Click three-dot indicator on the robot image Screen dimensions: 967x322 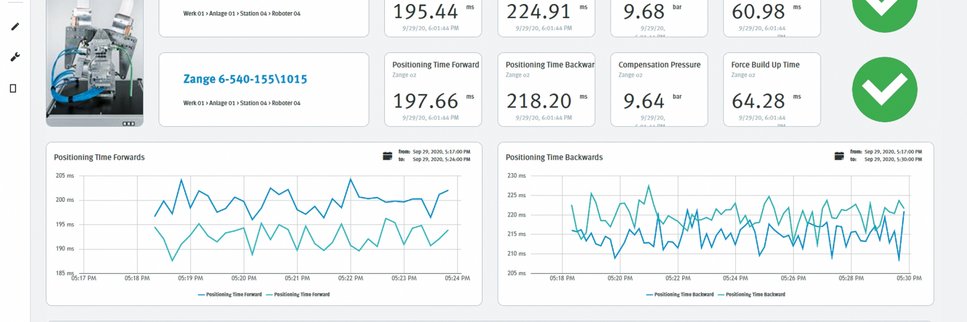pyautogui.click(x=128, y=123)
